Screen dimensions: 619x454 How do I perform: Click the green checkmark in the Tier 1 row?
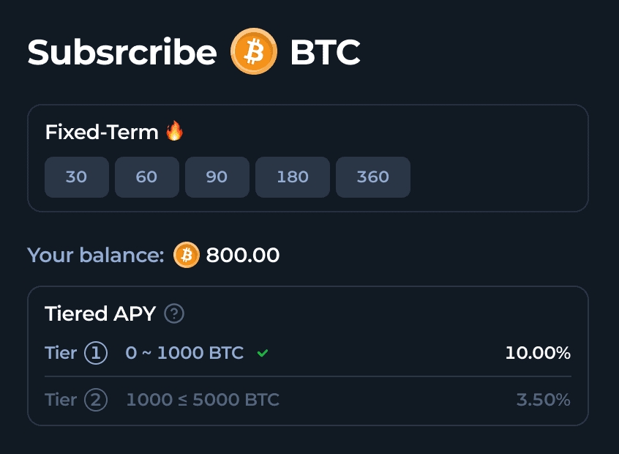(x=263, y=354)
